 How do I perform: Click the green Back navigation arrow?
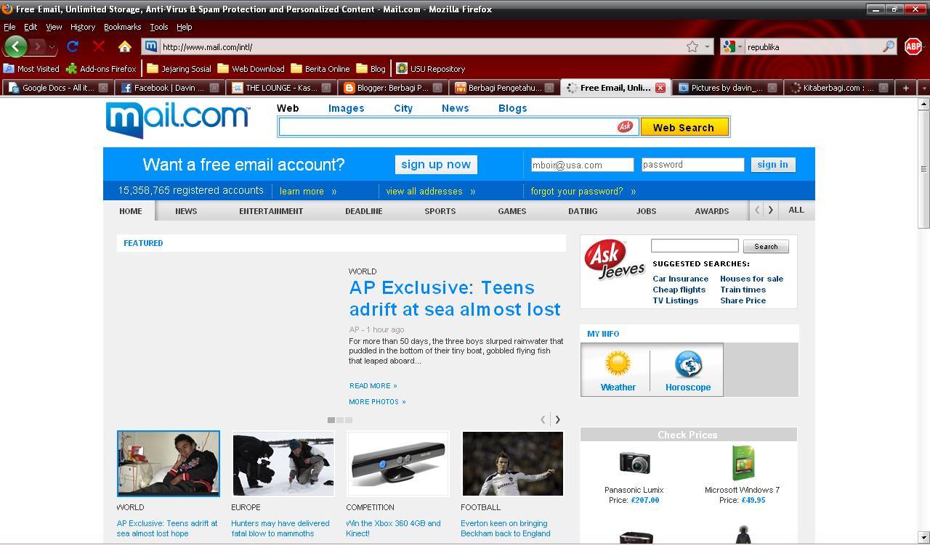15,46
